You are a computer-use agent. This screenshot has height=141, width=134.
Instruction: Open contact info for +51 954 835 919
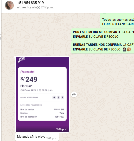(x=30, y=3)
